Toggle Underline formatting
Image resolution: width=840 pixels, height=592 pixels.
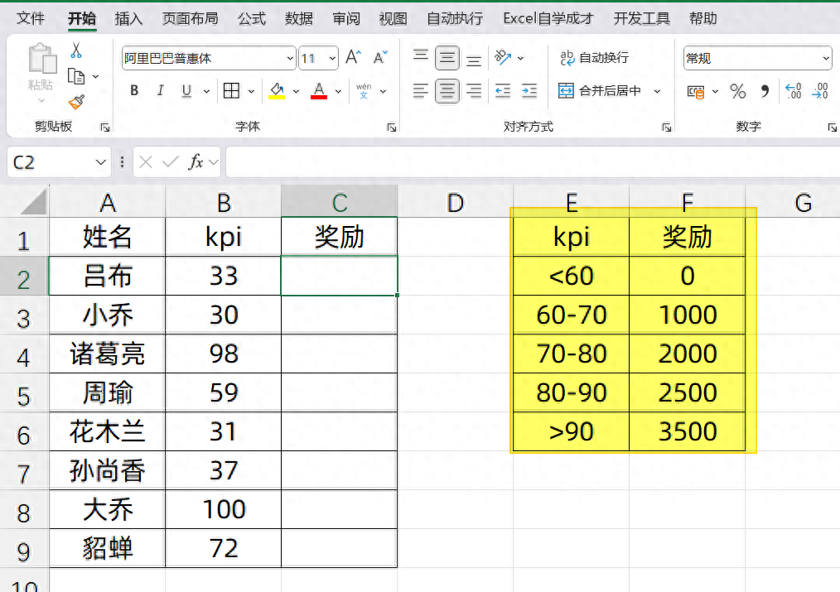tap(186, 91)
